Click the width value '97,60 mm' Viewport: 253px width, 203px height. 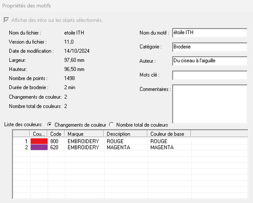click(74, 60)
